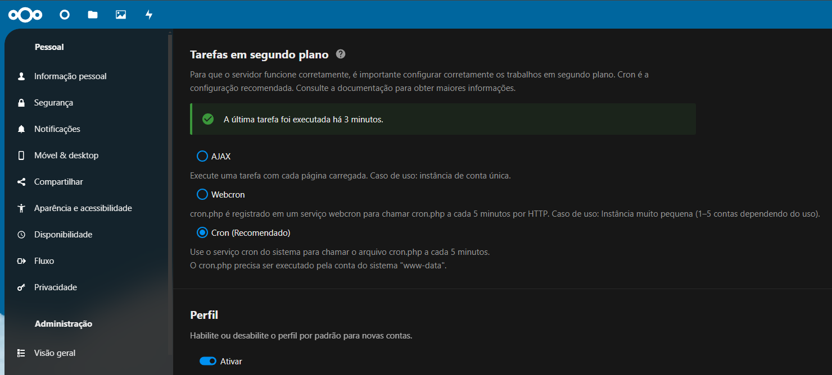Image resolution: width=832 pixels, height=375 pixels.
Task: Open the Privacidade settings page
Action: (56, 287)
